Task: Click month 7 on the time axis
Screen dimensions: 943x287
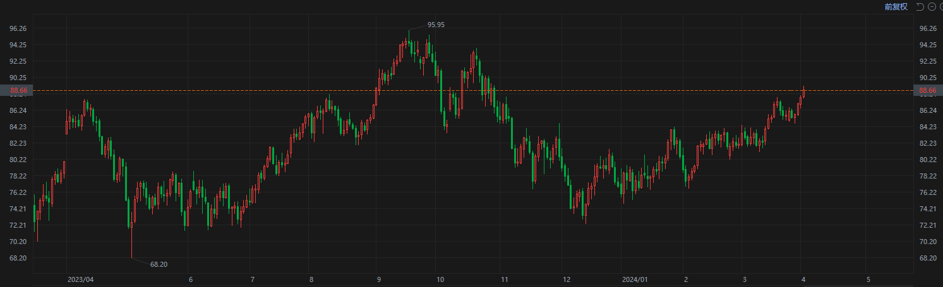Action: (252, 279)
